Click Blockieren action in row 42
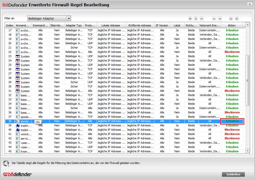 pos(232,138)
